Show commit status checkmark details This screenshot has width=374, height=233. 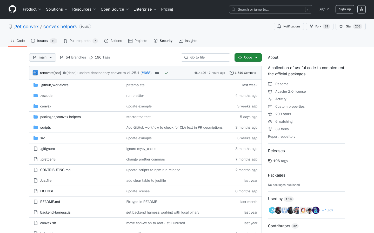[166, 73]
